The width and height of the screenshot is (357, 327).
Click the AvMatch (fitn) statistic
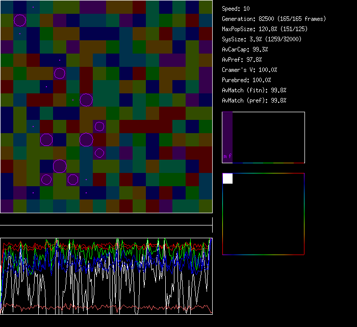point(254,90)
